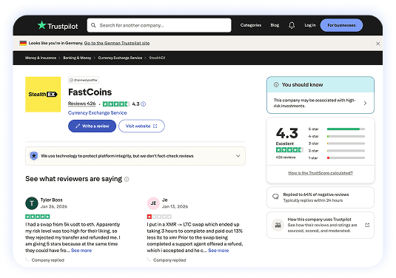Click the shield star icon in integrity notice
Image resolution: width=396 pixels, height=278 pixels.
tap(34, 156)
